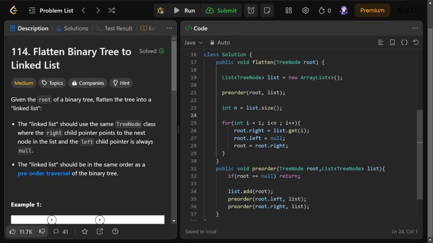Open the Java language dropdown
433x243 pixels.
[193, 42]
